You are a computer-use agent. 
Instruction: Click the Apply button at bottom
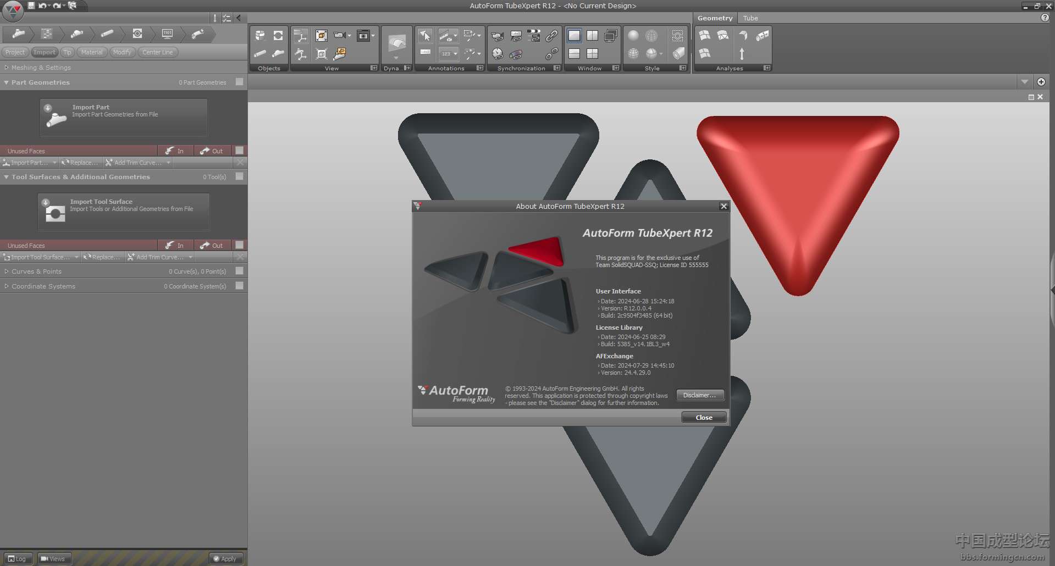225,559
